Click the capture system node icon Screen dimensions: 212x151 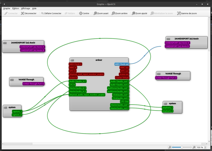[x=5, y=108]
